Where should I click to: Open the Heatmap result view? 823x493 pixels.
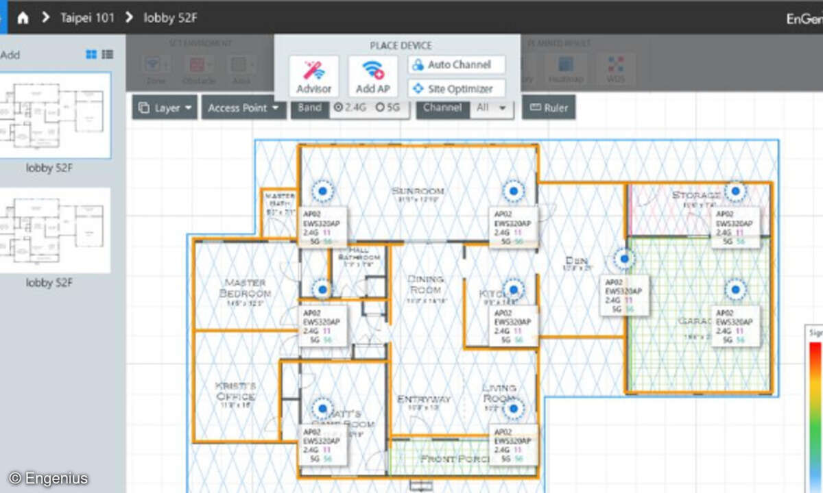566,68
